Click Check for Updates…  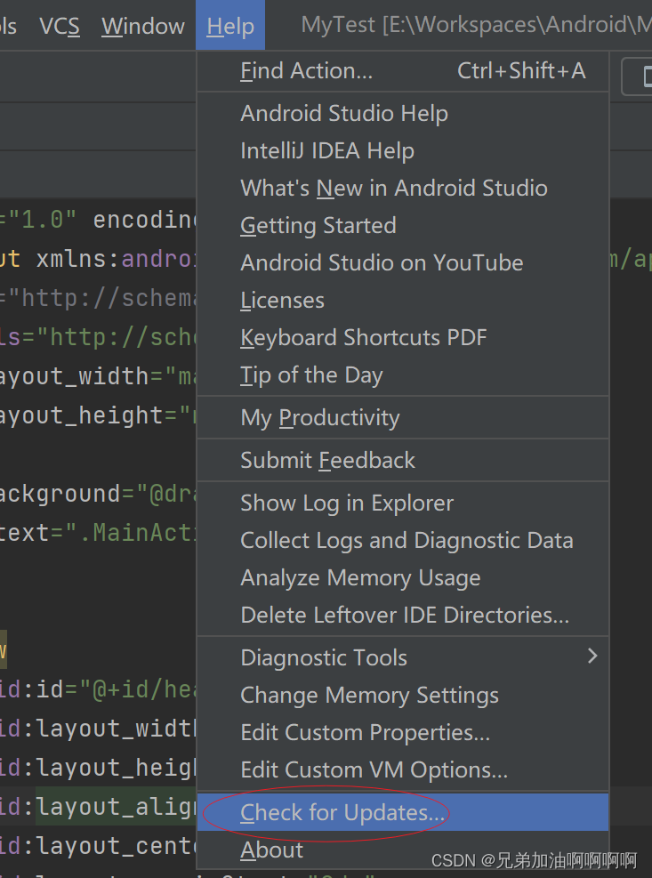(x=403, y=812)
